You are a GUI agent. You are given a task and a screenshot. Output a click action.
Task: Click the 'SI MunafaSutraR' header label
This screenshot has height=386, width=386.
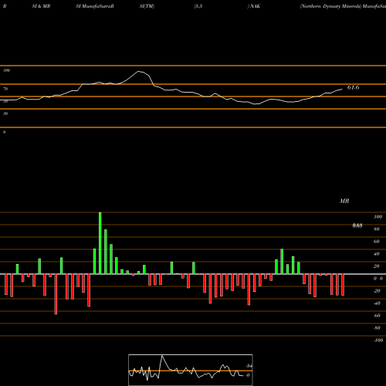click(x=95, y=6)
